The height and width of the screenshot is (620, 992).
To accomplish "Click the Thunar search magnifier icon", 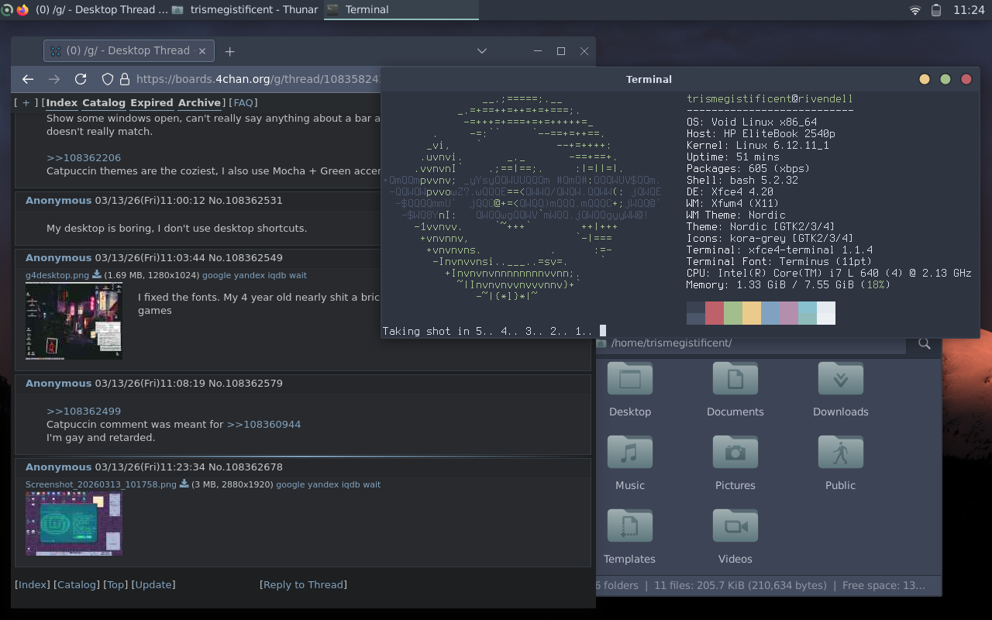I will point(924,343).
